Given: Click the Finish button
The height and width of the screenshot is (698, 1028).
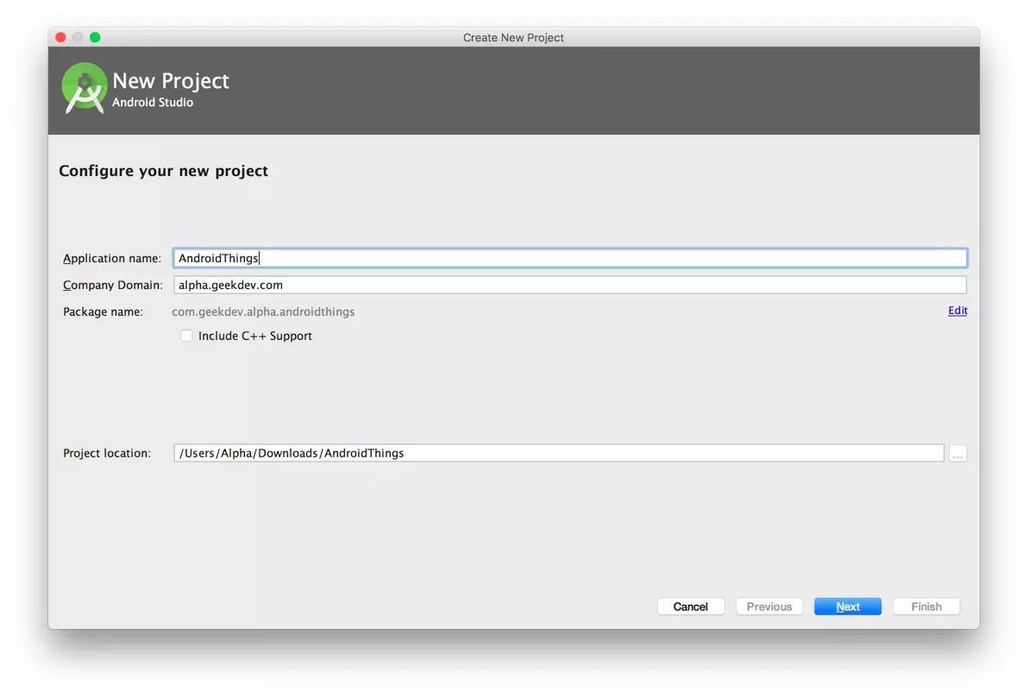Looking at the screenshot, I should click(x=925, y=607).
